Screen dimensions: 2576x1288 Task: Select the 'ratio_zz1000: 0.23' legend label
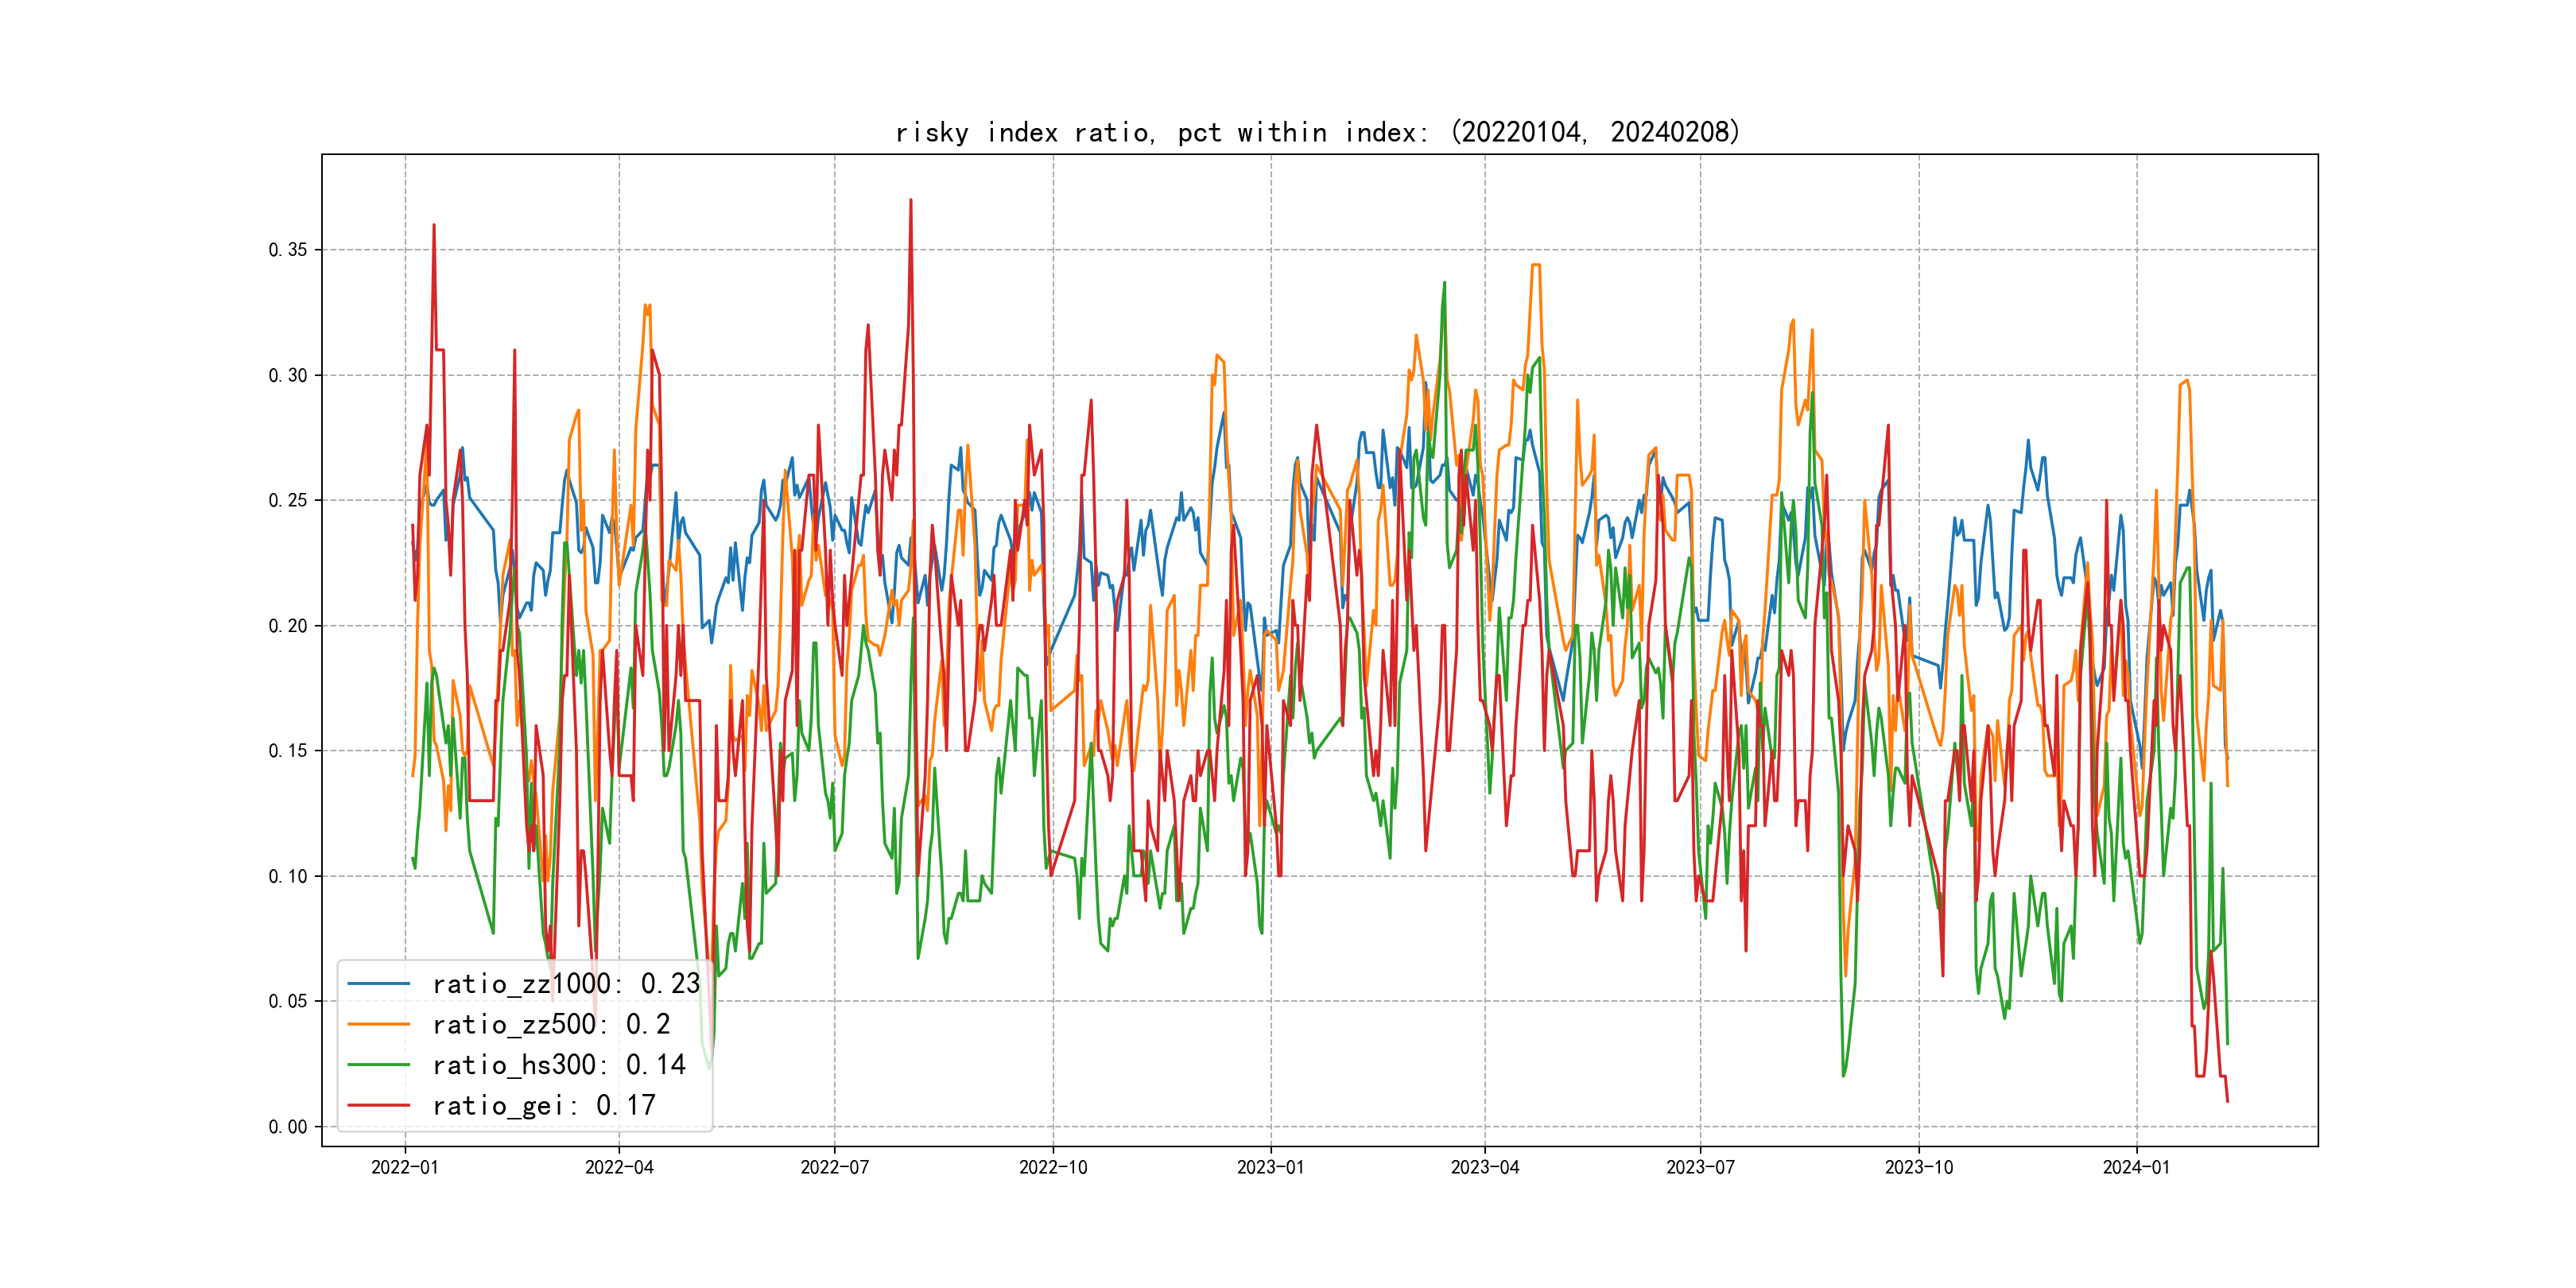coord(566,984)
